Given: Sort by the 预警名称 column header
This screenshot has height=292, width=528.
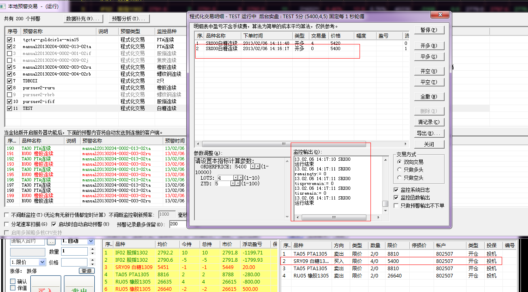Looking at the screenshot, I should click(33, 31).
